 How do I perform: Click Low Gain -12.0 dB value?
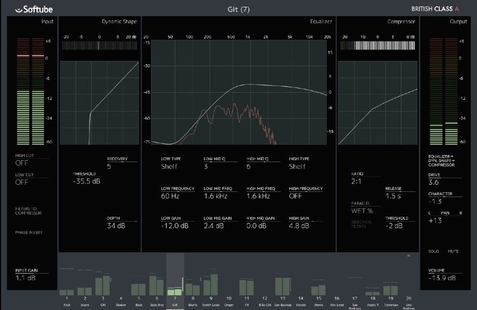coord(175,226)
